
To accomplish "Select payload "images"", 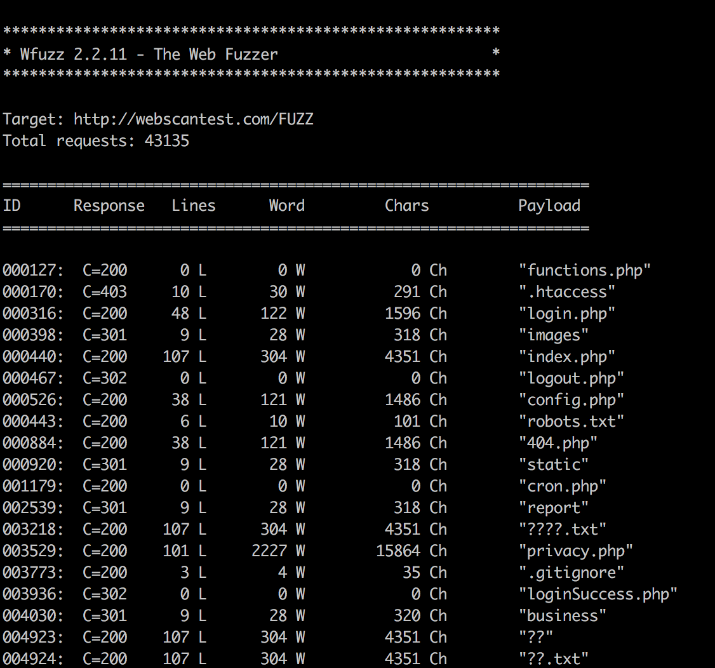I will [554, 335].
